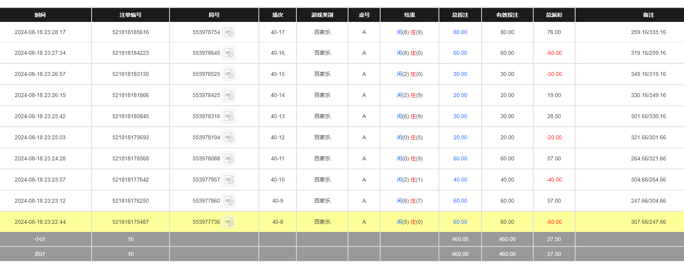Click the 时间 column header
The image size is (684, 275).
(40, 15)
